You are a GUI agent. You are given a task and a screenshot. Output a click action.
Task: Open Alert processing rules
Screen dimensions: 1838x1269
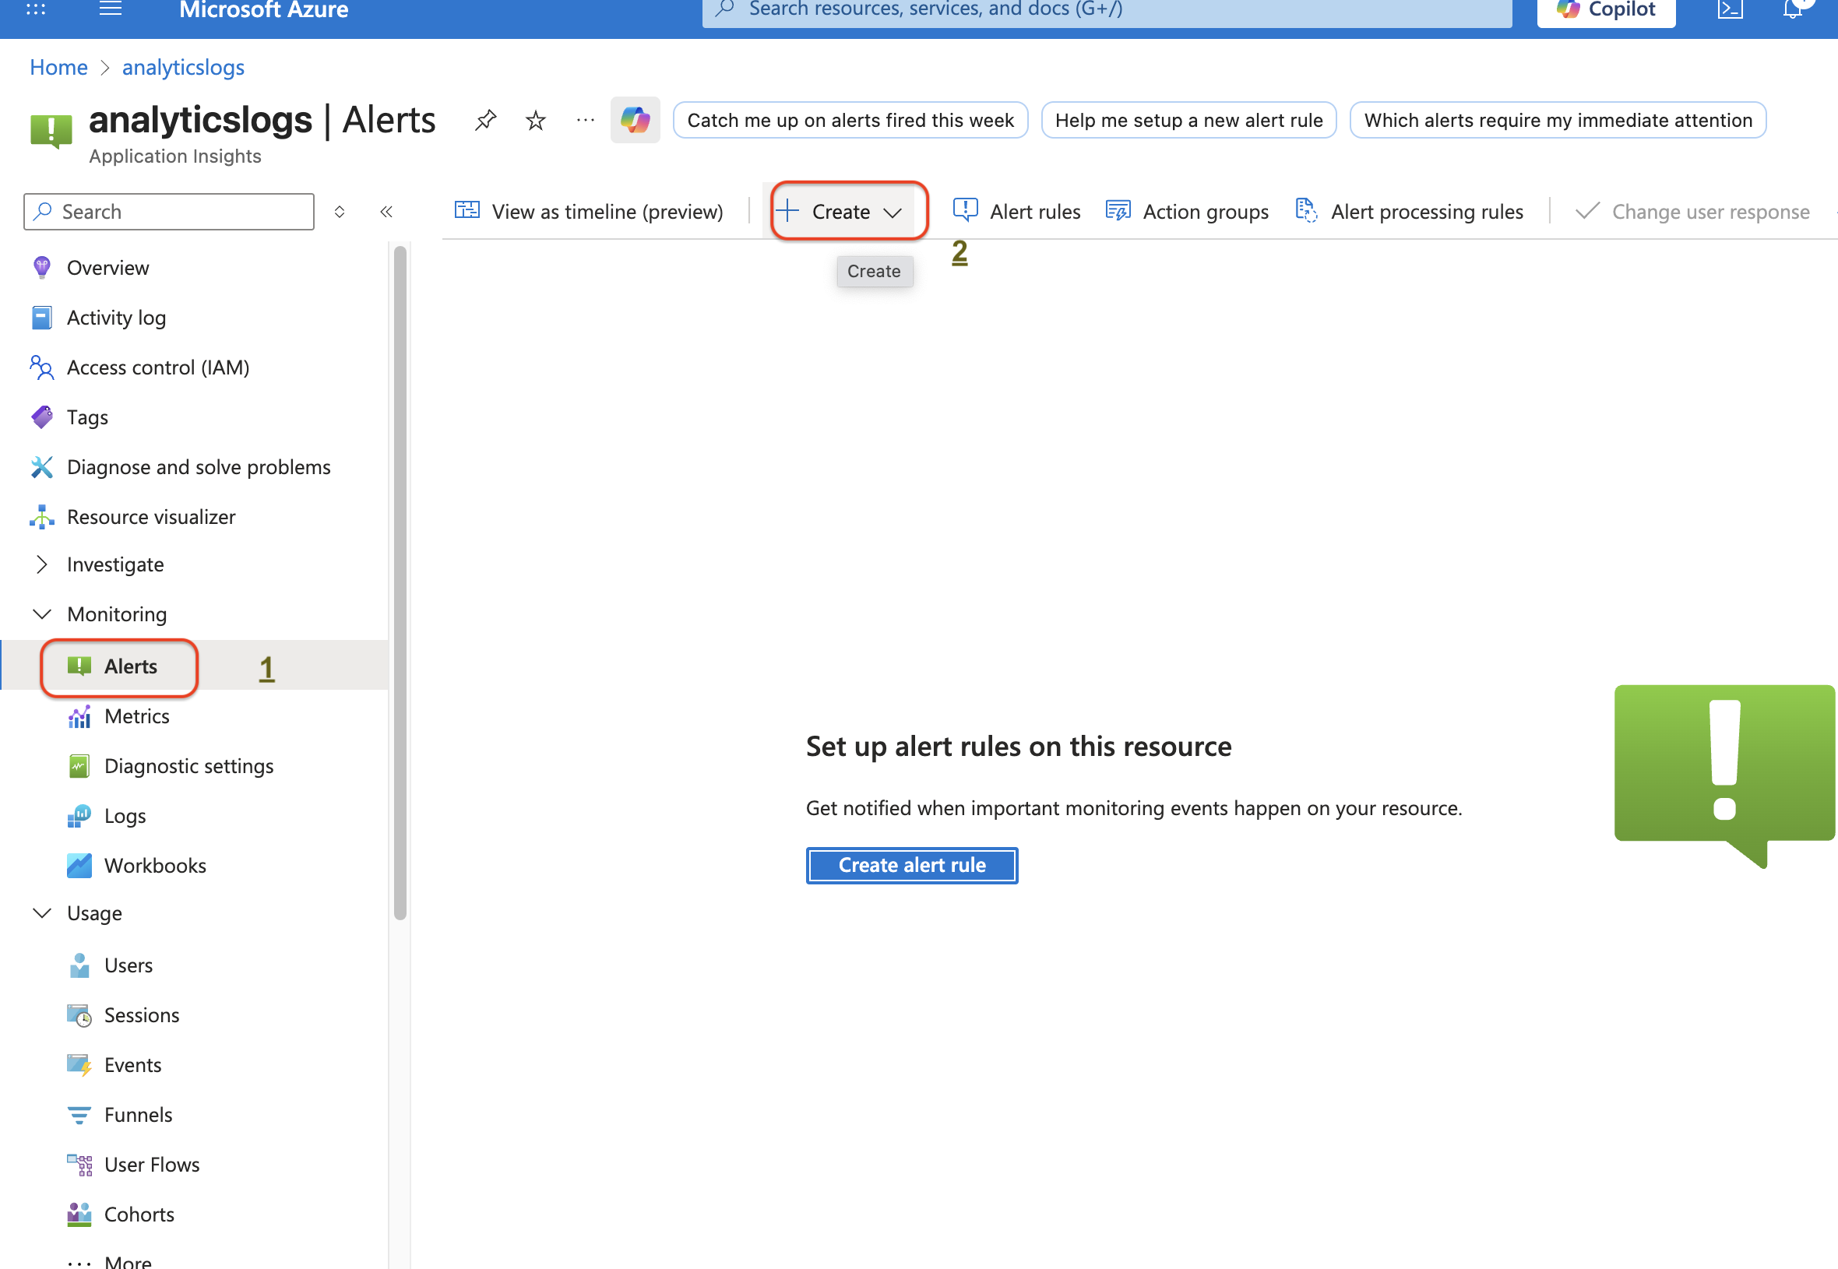1409,212
